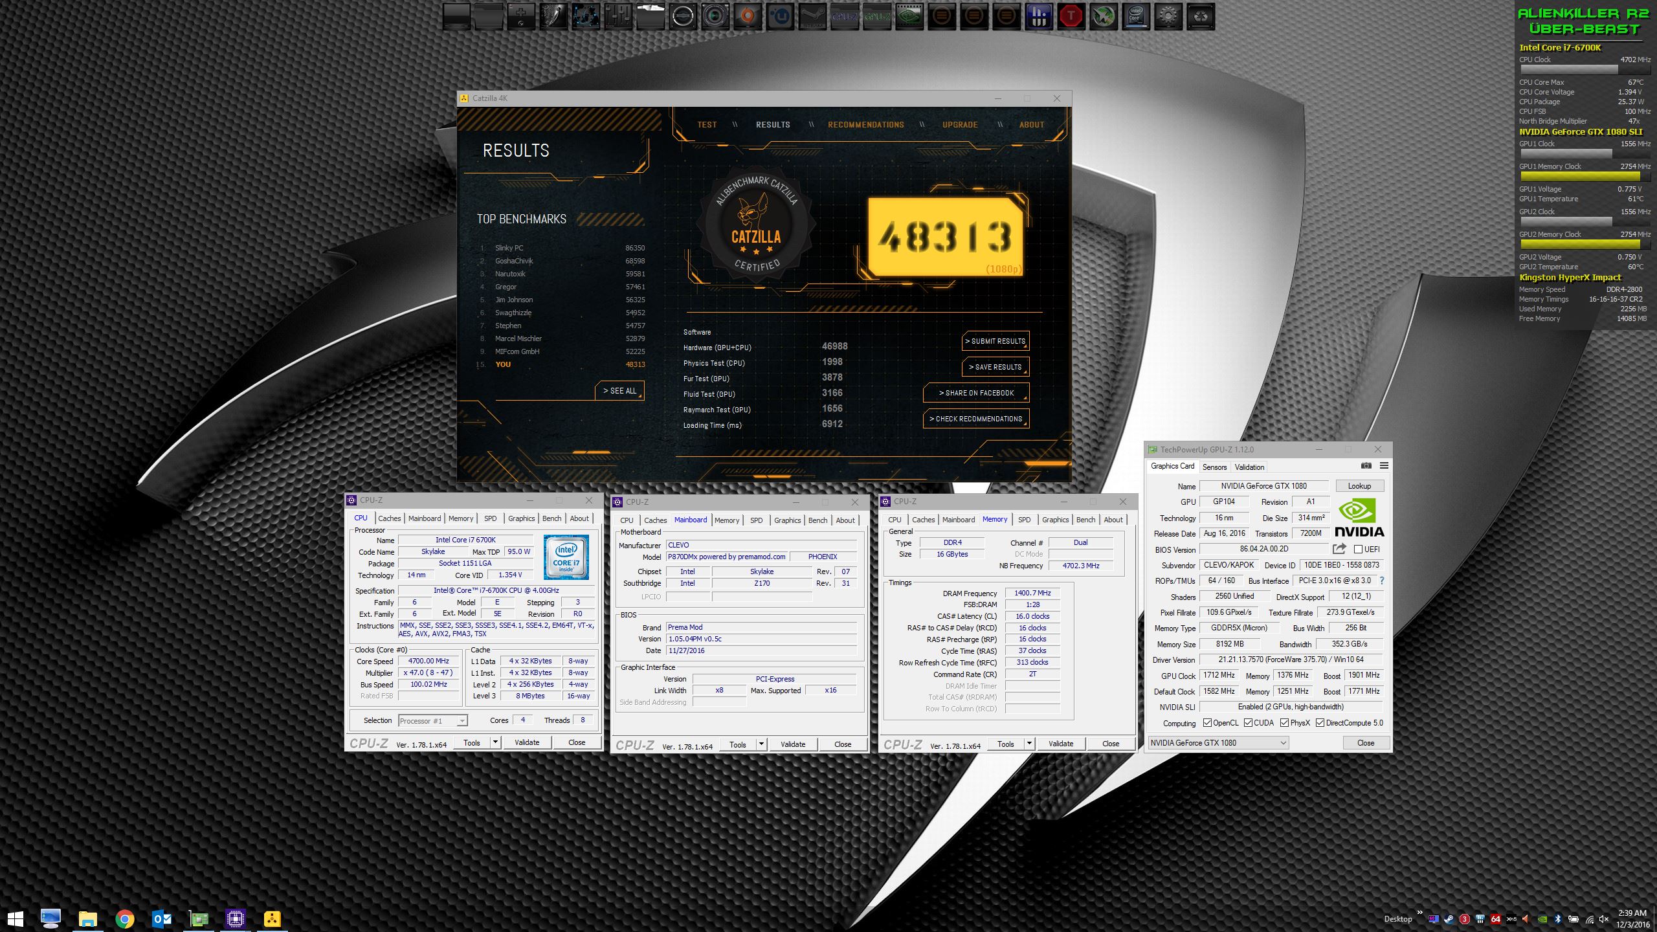Click the Lookup button in GPU-Z
This screenshot has height=932, width=1657.
click(x=1359, y=486)
